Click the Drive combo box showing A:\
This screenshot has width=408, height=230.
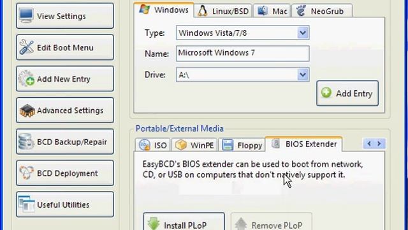click(x=242, y=75)
